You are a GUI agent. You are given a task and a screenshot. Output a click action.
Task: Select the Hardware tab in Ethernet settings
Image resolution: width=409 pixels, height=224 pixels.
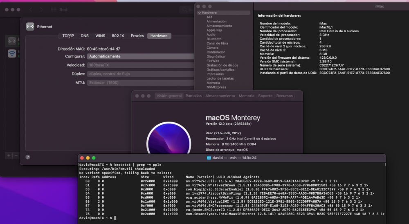pyautogui.click(x=159, y=36)
